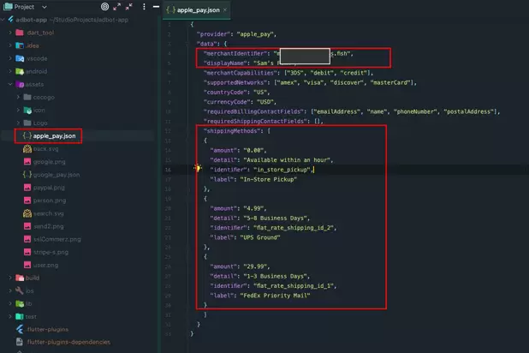Expand the cocogo folder
The width and height of the screenshot is (529, 353).
tap(18, 98)
